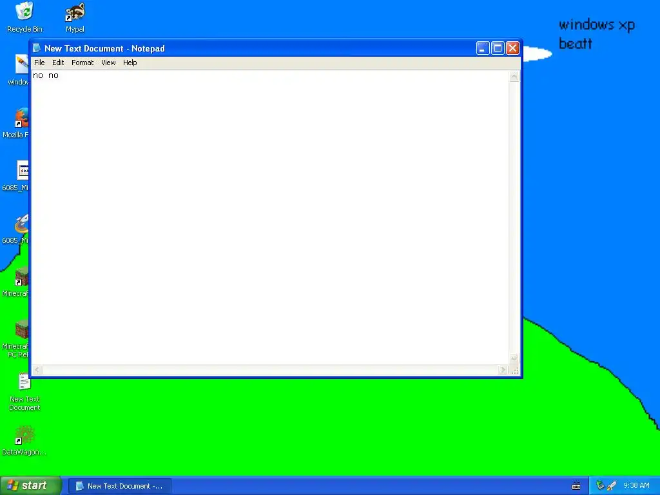Launch the Mypal browser shortcut
Viewport: 660px width, 495px height.
(x=75, y=17)
